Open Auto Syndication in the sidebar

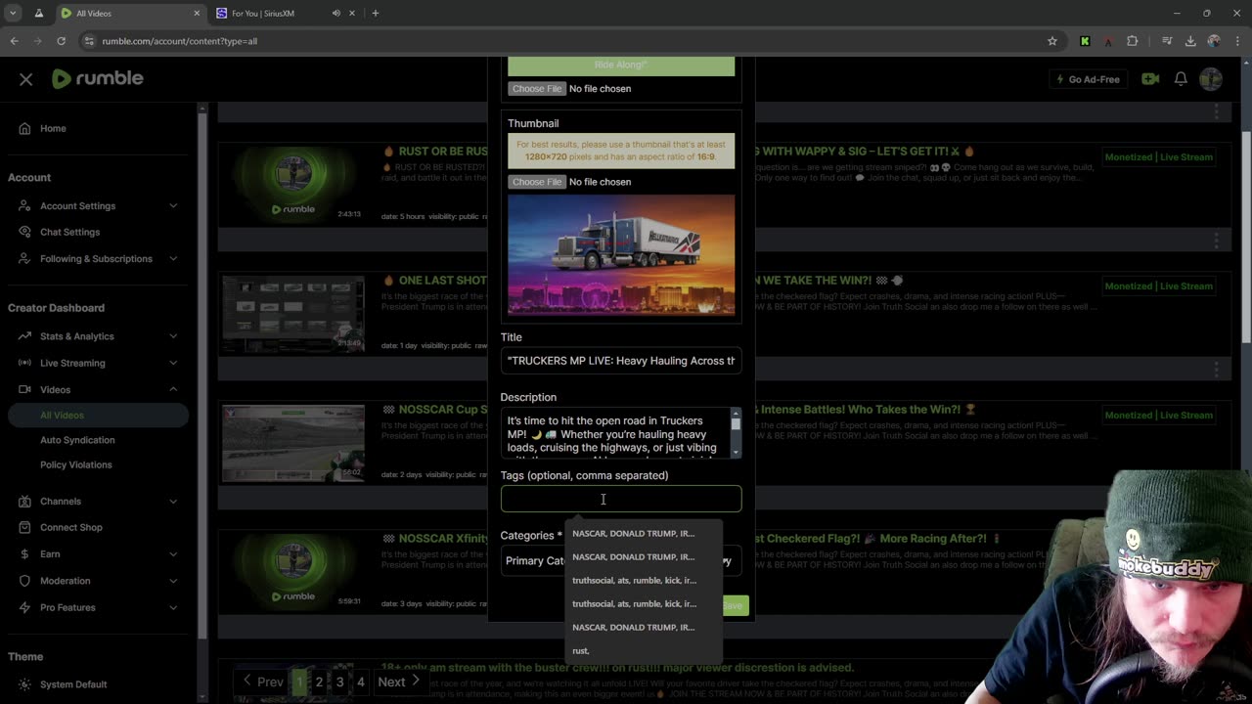[77, 440]
